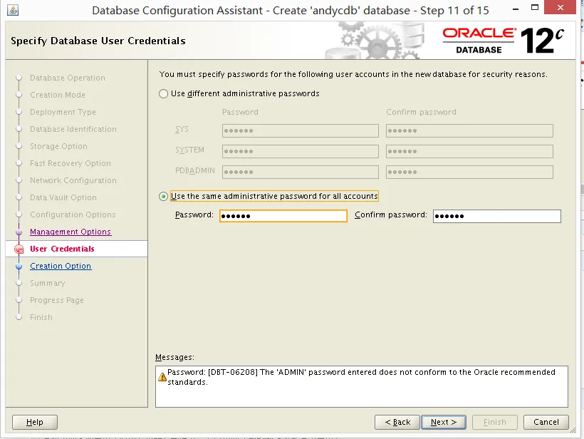Click the Database Identification step

tap(73, 129)
